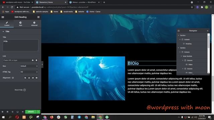Open Navigator layers icon in footer
This screenshot has height=120, width=214.
click(x=7, y=112)
